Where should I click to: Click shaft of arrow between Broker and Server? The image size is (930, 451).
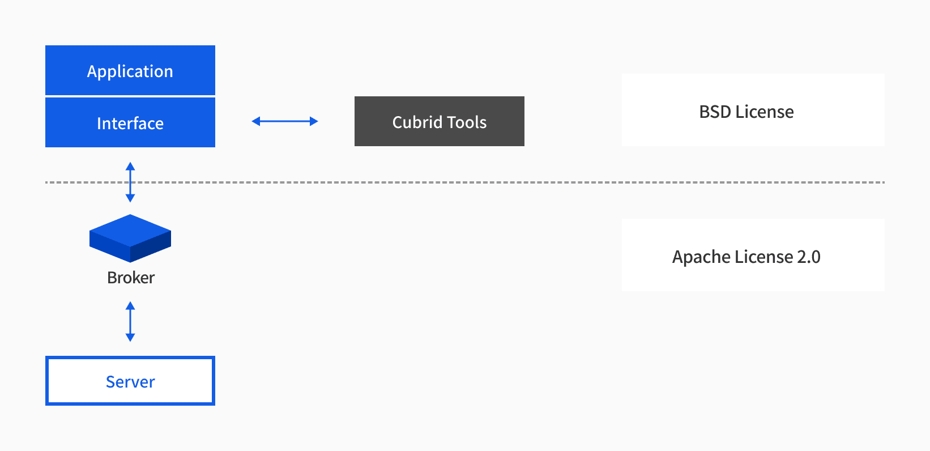click(130, 322)
